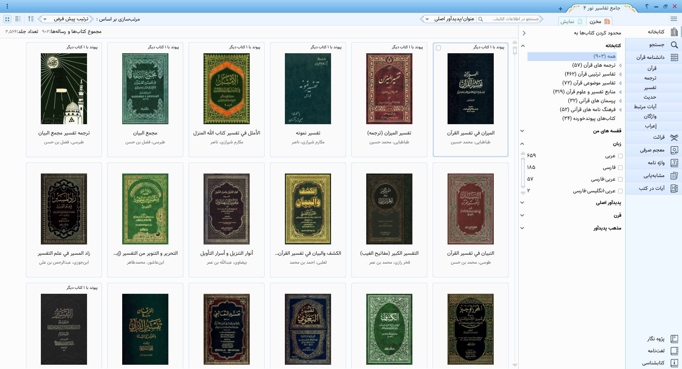
Task: Switch to the نمایش tab
Action: tap(571, 21)
